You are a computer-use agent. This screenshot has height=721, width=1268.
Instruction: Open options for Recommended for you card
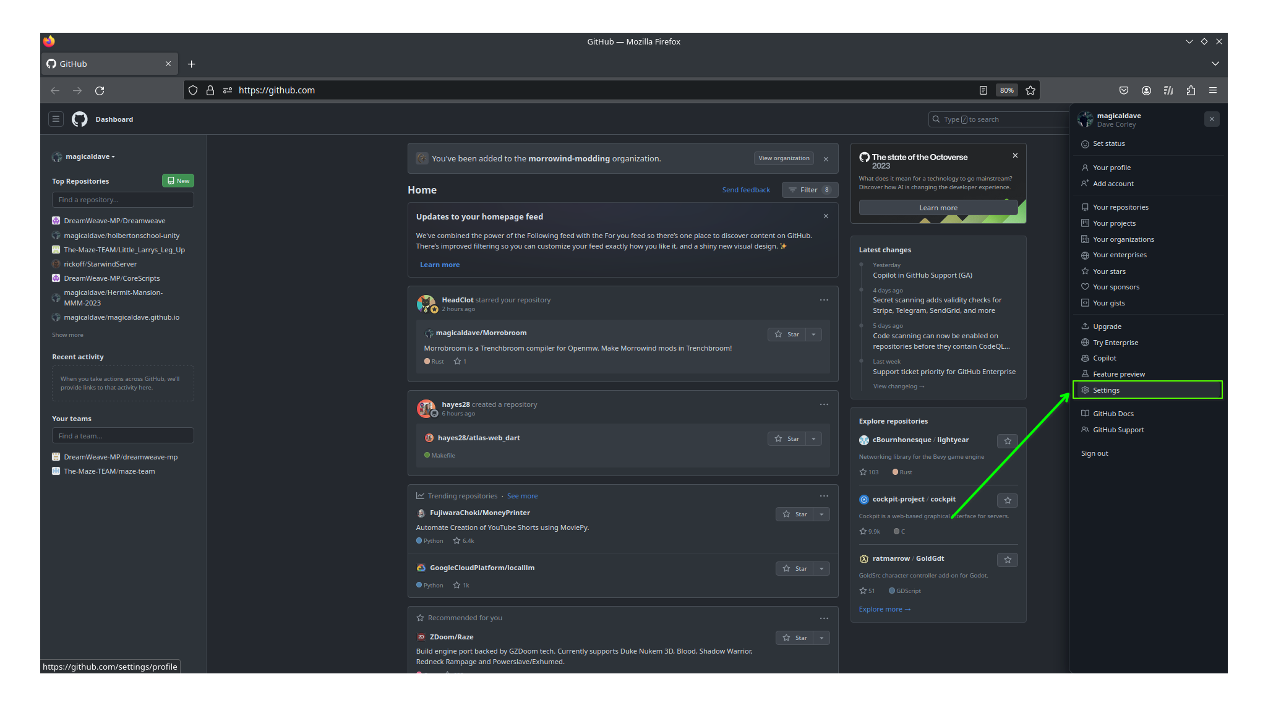click(x=824, y=618)
